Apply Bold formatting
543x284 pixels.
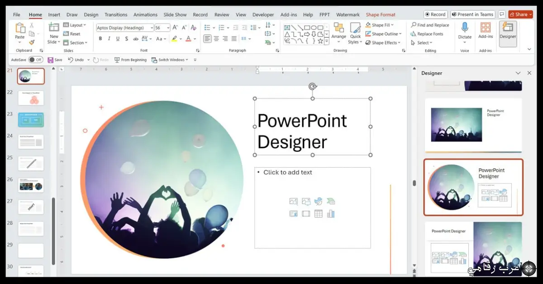coord(100,38)
